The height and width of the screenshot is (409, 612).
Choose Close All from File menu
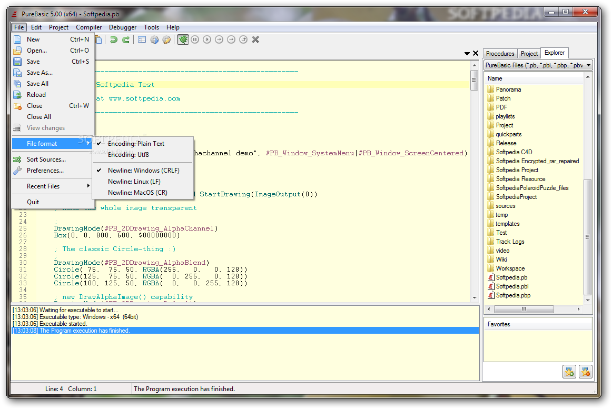[x=52, y=117]
